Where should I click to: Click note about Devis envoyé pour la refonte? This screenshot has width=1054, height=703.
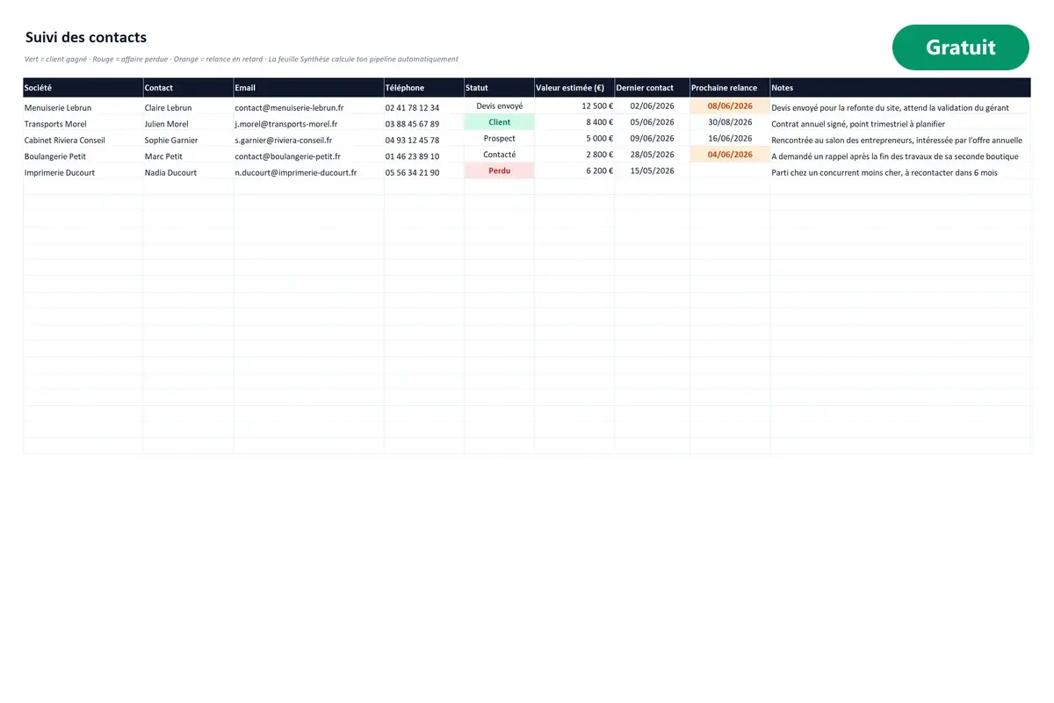[900, 106]
